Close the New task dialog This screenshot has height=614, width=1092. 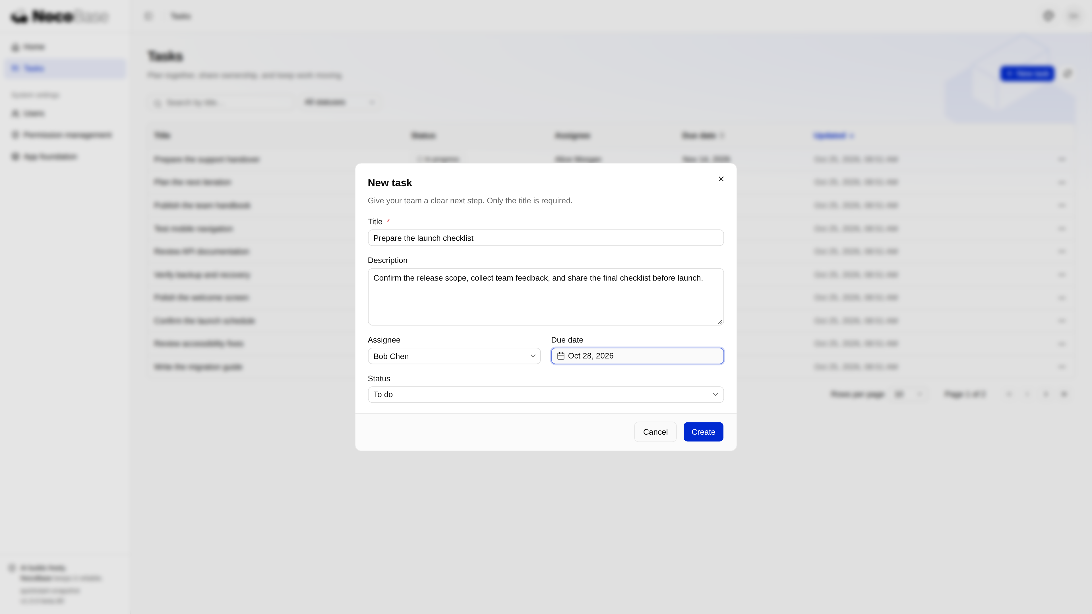click(721, 179)
